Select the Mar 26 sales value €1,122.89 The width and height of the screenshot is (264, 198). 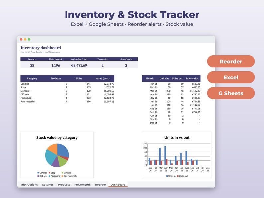pos(195,91)
